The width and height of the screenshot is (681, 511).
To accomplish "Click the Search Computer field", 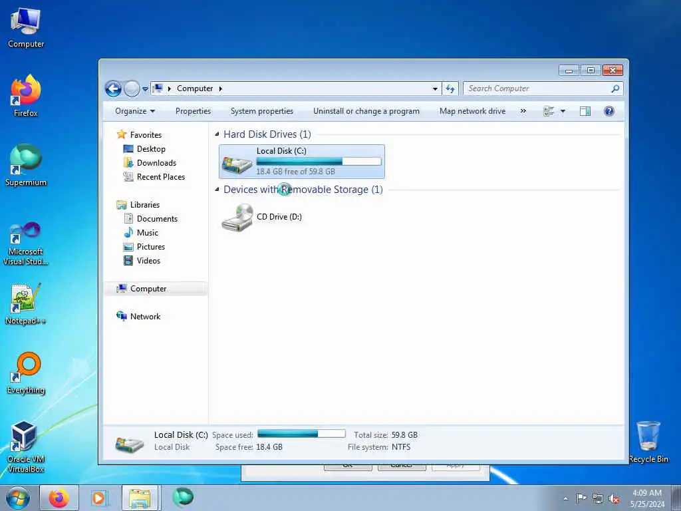I will pos(543,88).
